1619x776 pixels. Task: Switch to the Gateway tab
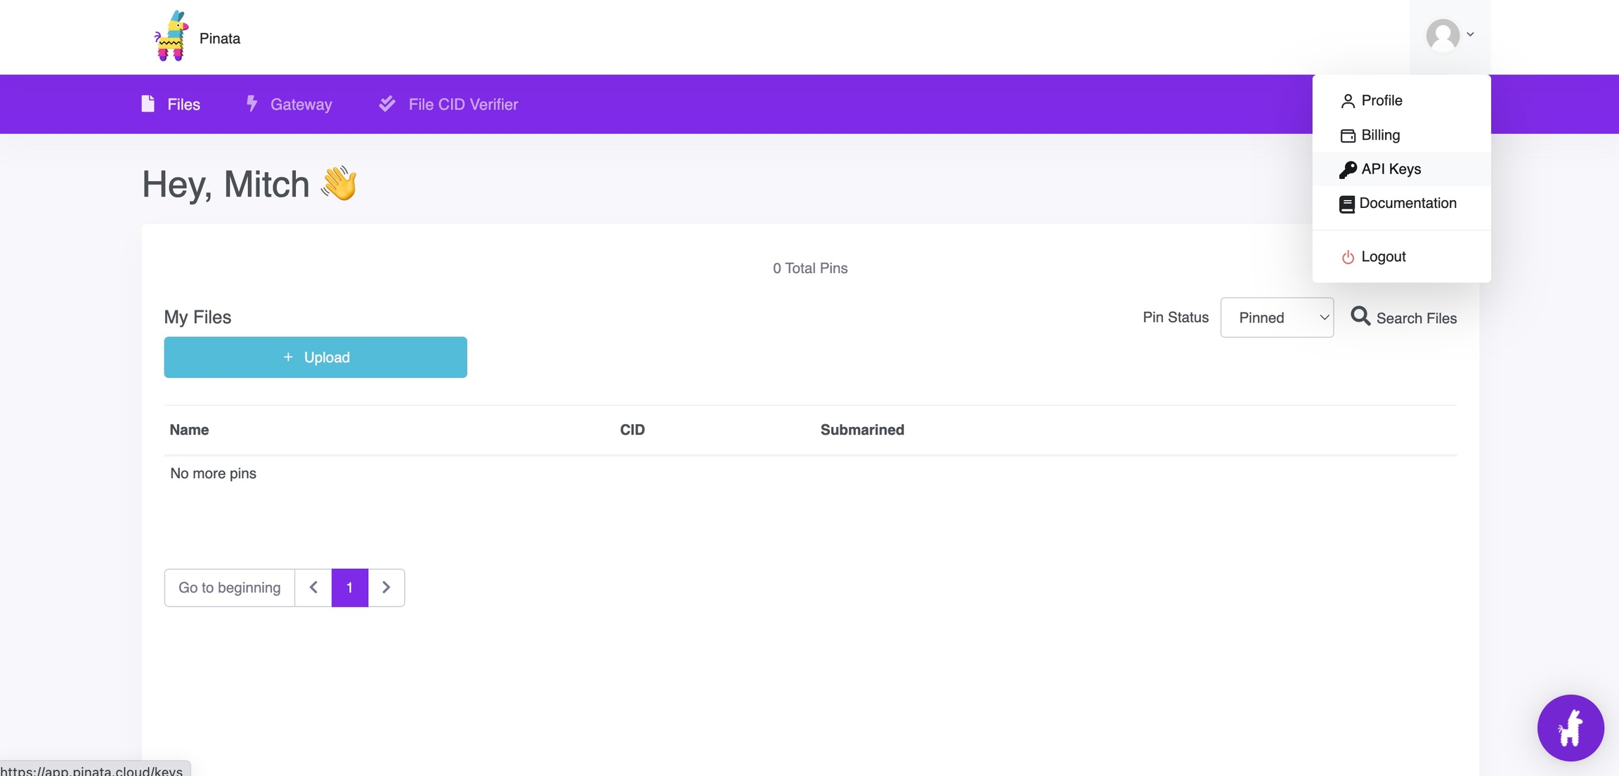pos(300,104)
